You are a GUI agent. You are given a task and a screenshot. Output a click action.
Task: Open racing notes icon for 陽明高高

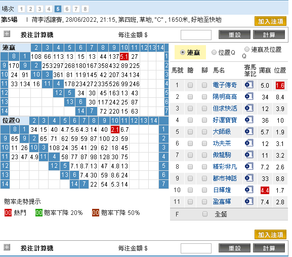(x=249, y=96)
